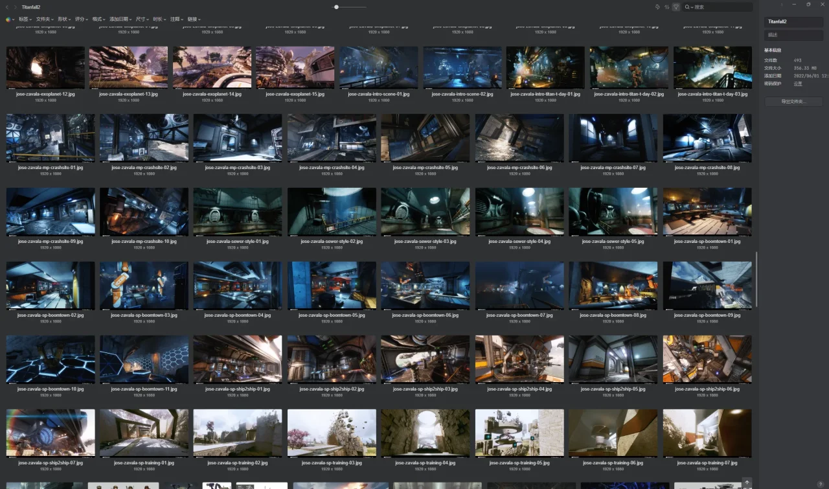Click the scroll-to-top arrow button
The height and width of the screenshot is (489, 829).
[747, 483]
